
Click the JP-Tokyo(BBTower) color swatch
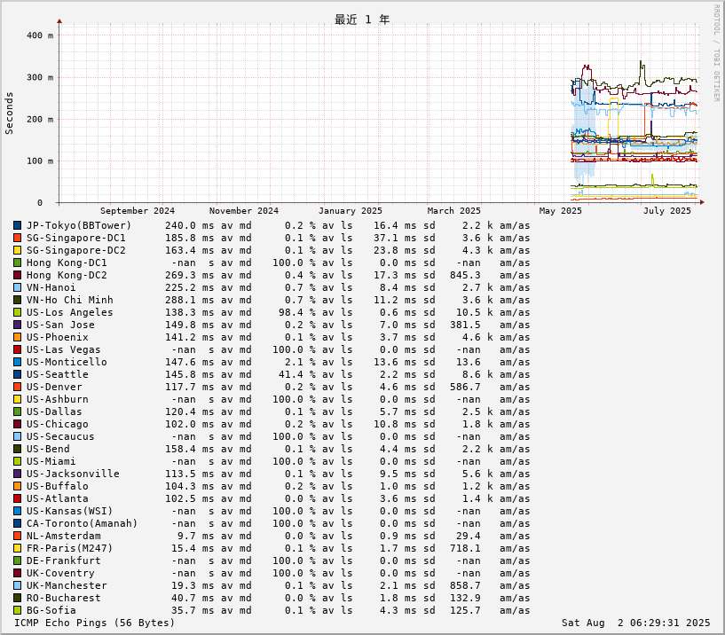(18, 225)
